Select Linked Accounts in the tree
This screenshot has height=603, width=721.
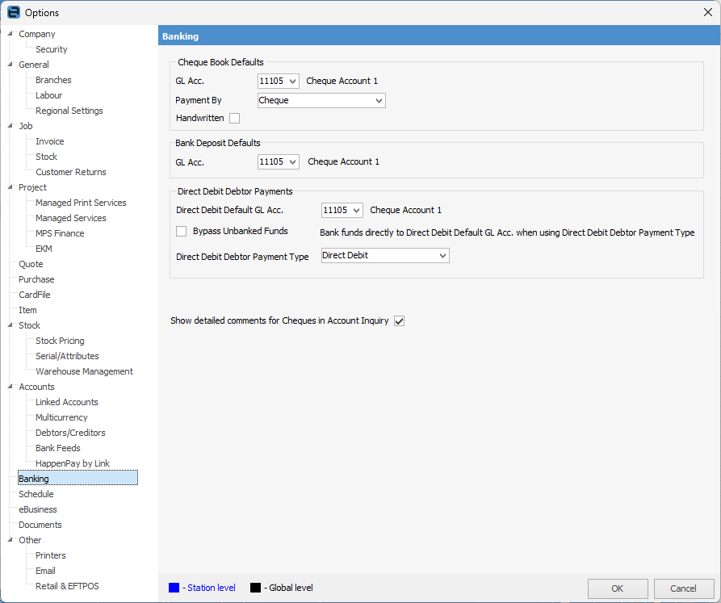(x=66, y=402)
